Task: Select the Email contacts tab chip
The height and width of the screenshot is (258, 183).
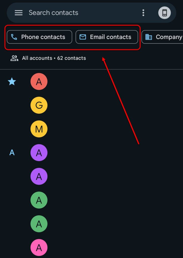Action: [107, 37]
